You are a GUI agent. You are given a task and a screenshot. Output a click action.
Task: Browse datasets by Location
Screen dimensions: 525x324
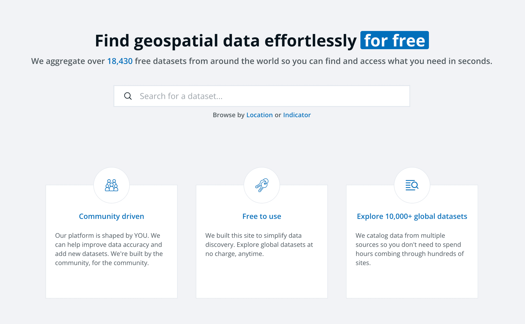259,115
